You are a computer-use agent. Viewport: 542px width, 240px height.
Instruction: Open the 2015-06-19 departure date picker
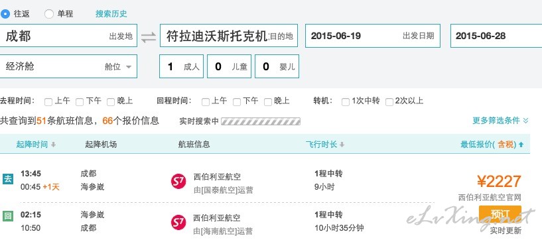373,36
